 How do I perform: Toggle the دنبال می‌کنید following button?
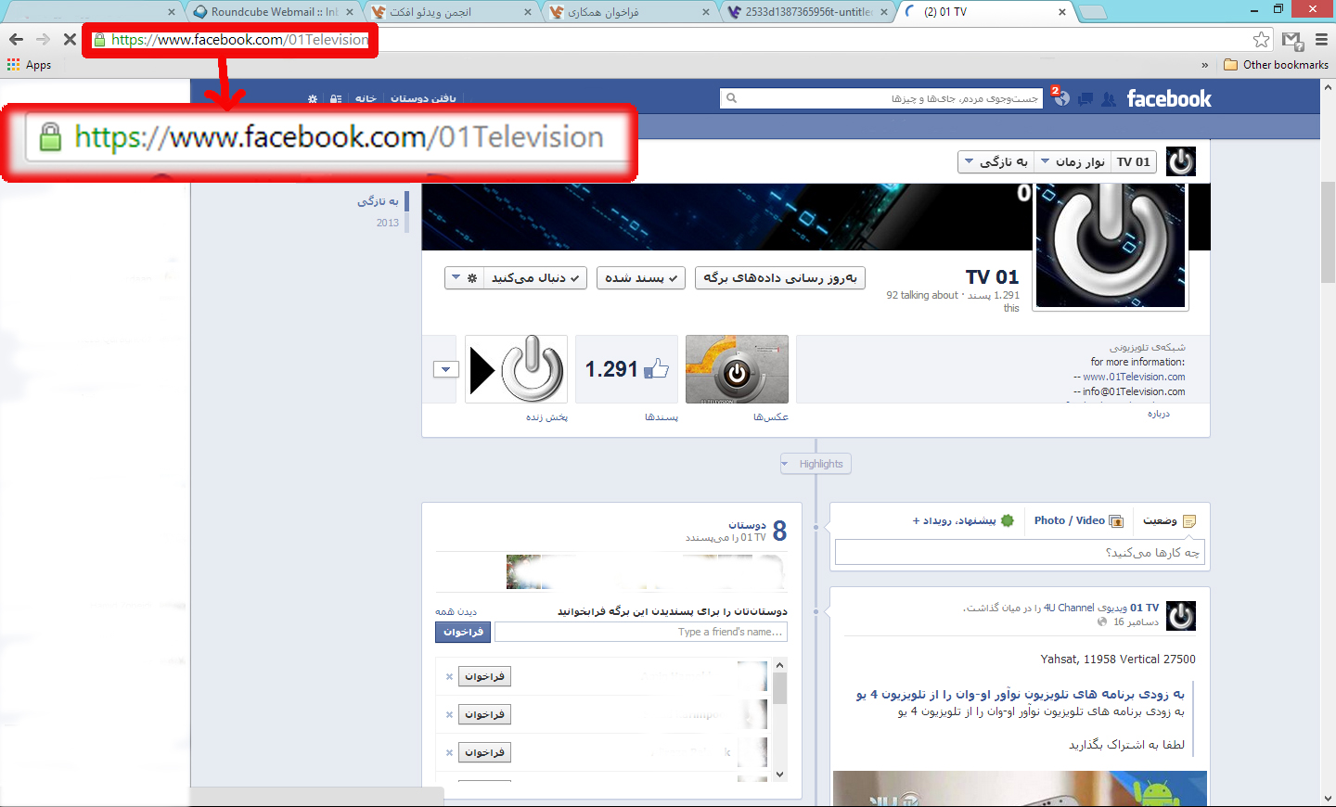[534, 277]
